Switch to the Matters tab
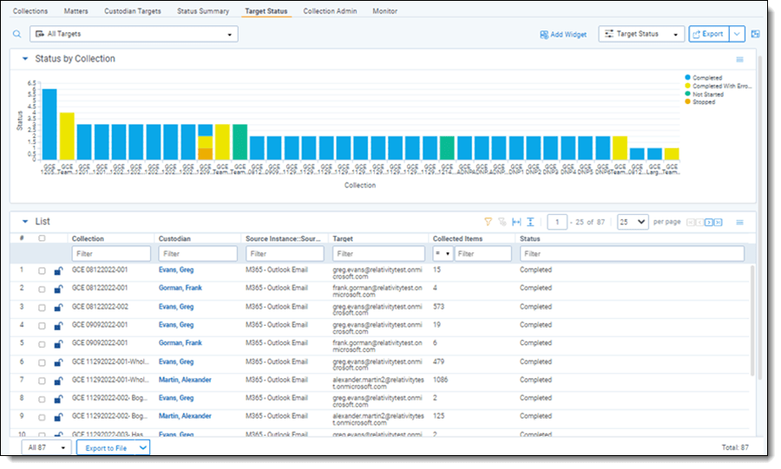The height and width of the screenshot is (469, 781). coord(75,11)
